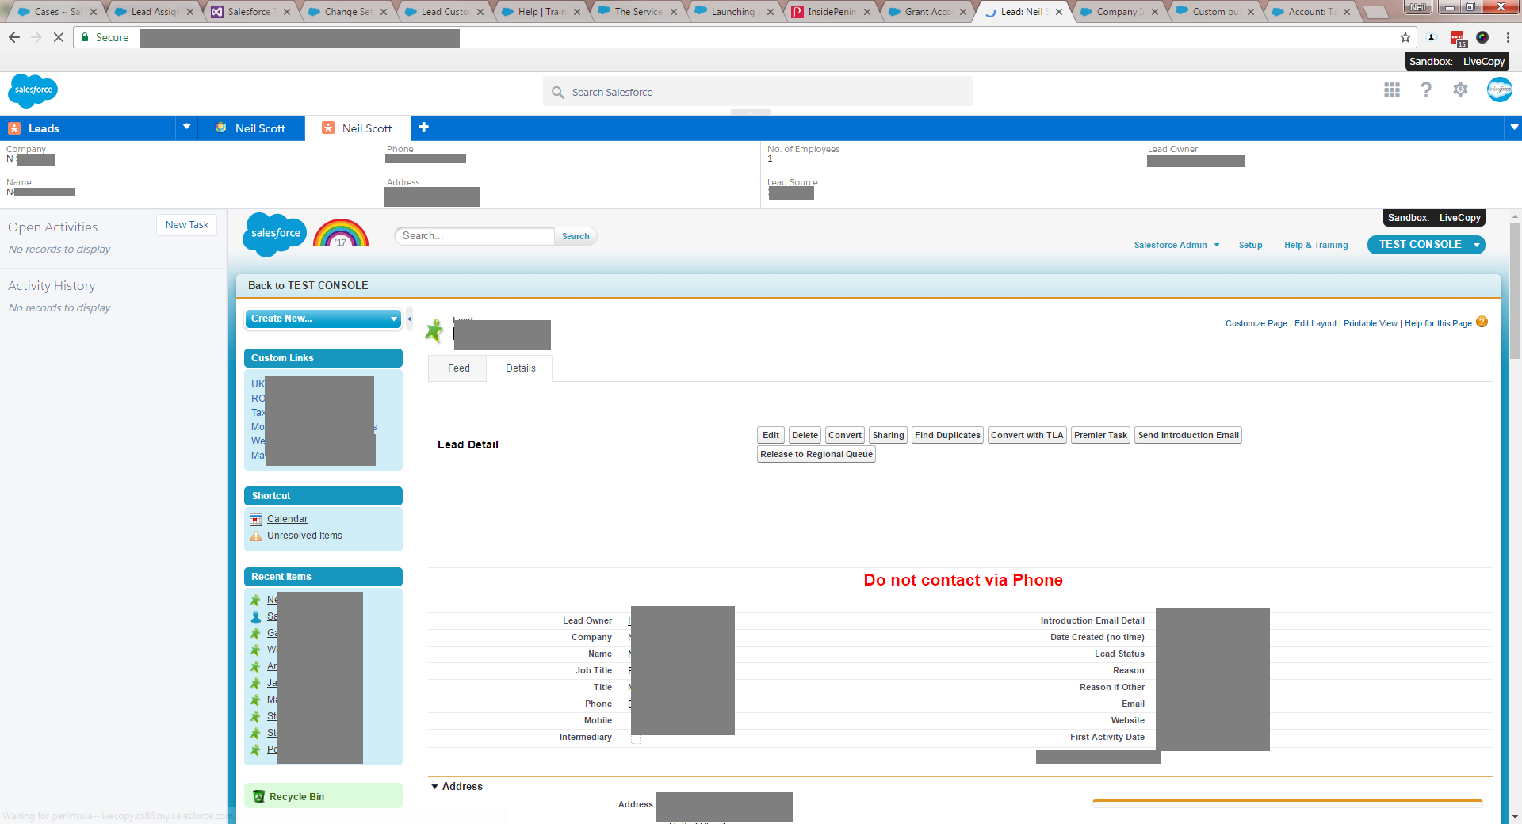
Task: Click the browser Forward arrow
Action: [36, 37]
